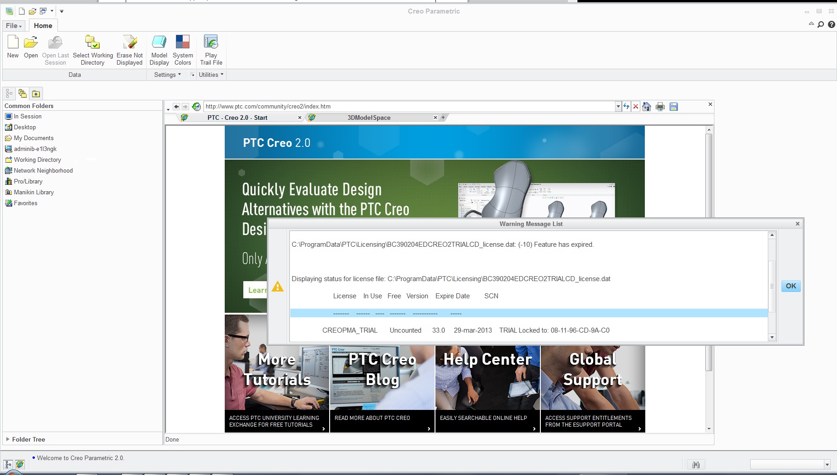837x475 pixels.
Task: Click Erase Not Displayed
Action: (129, 50)
